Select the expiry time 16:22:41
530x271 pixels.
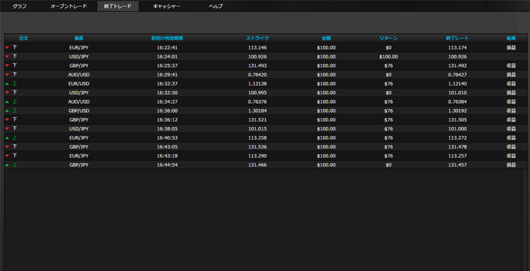[x=167, y=47]
